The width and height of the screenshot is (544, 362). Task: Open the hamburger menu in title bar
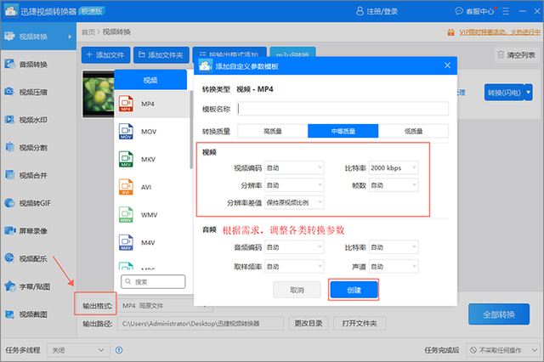[x=506, y=11]
